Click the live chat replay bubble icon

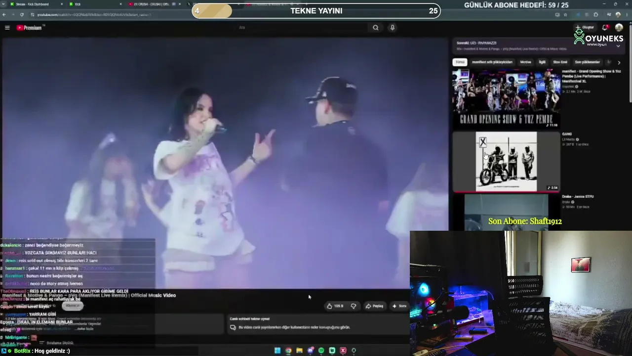(233, 327)
